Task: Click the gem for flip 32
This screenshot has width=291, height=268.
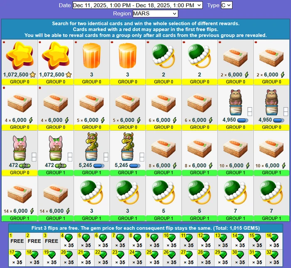Action: (x=274, y=255)
